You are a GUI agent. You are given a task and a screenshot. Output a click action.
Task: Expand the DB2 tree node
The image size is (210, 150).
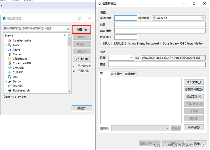[x=6, y=77]
